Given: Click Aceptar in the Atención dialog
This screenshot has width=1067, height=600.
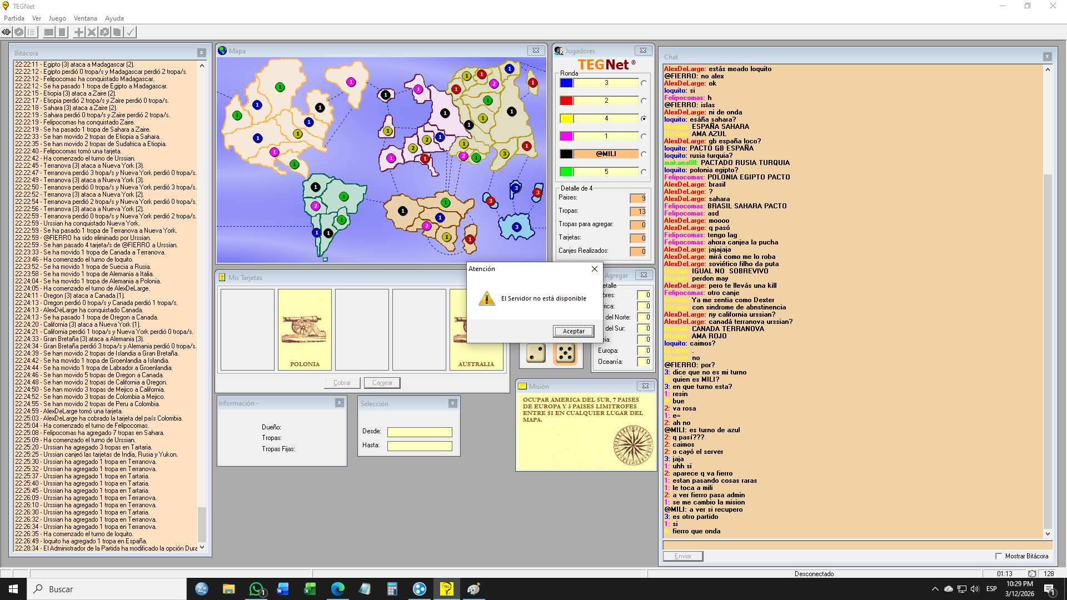Looking at the screenshot, I should pos(574,331).
